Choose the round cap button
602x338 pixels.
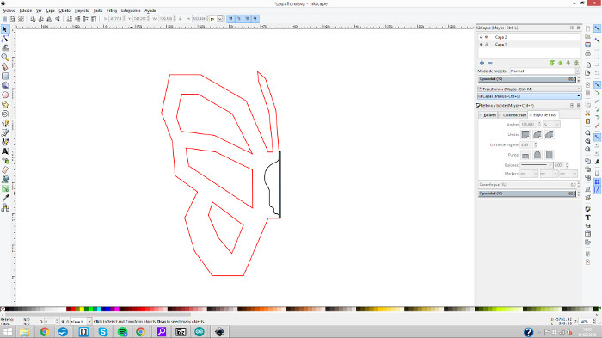(x=537, y=155)
